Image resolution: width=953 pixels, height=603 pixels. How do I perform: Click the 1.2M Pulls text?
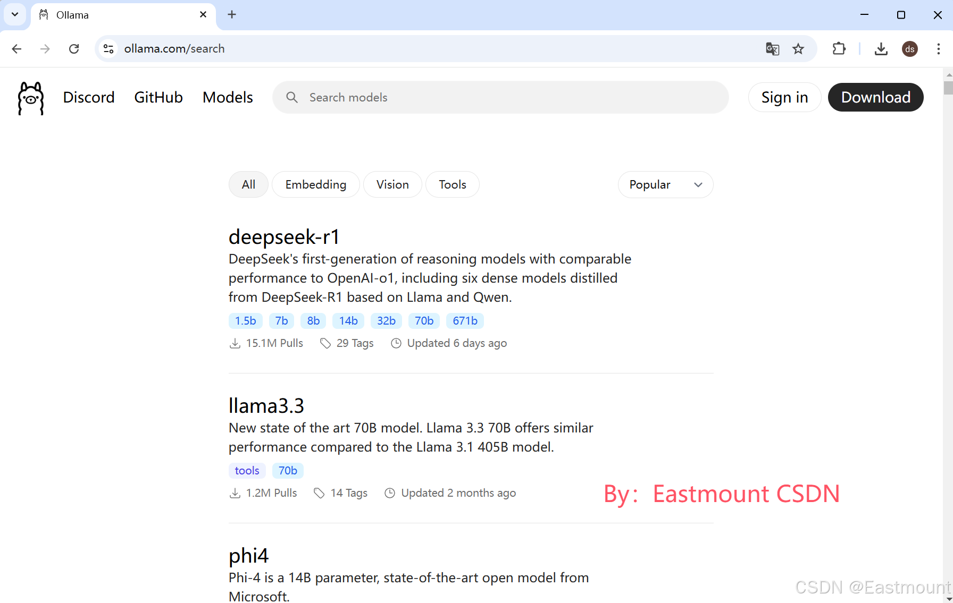(271, 493)
